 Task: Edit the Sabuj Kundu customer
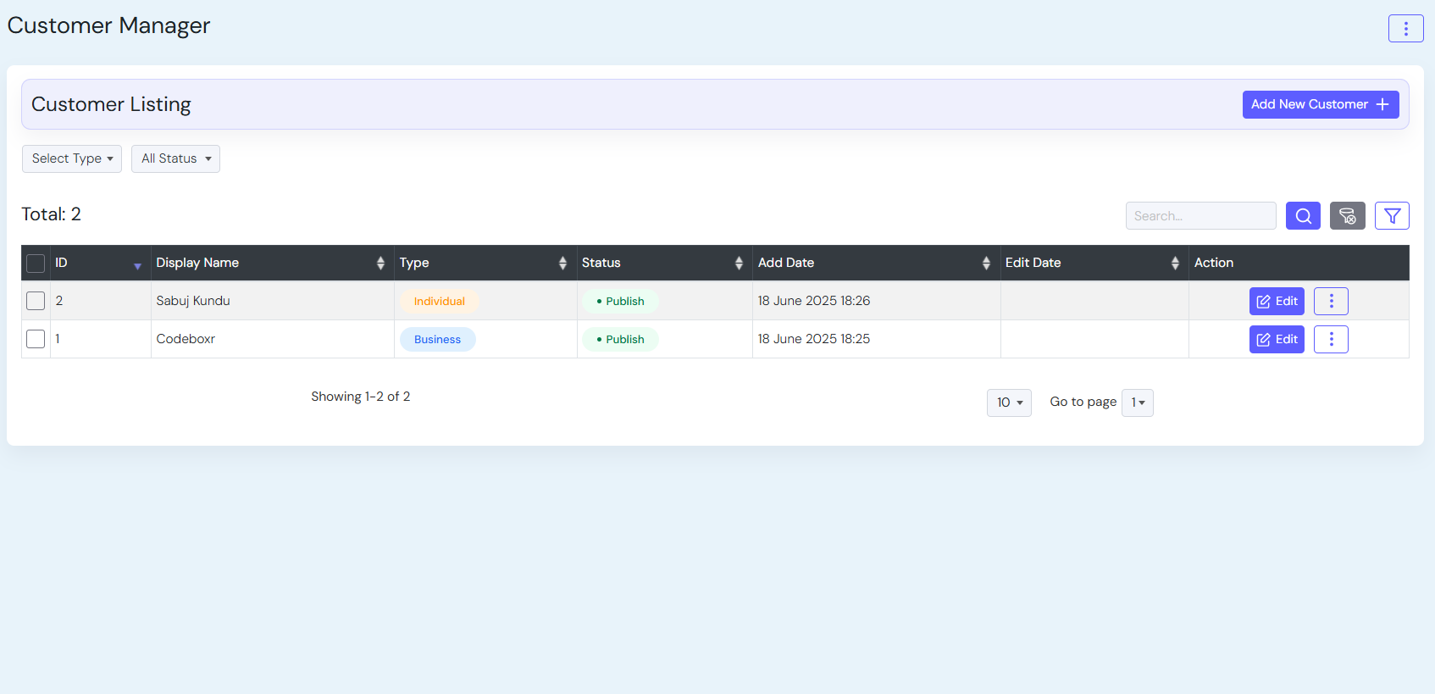point(1277,301)
